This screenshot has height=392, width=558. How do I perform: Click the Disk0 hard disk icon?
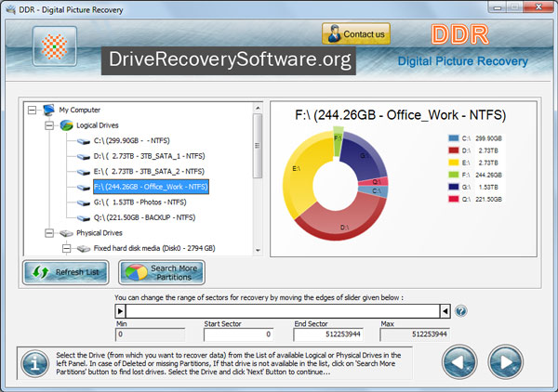[84, 249]
